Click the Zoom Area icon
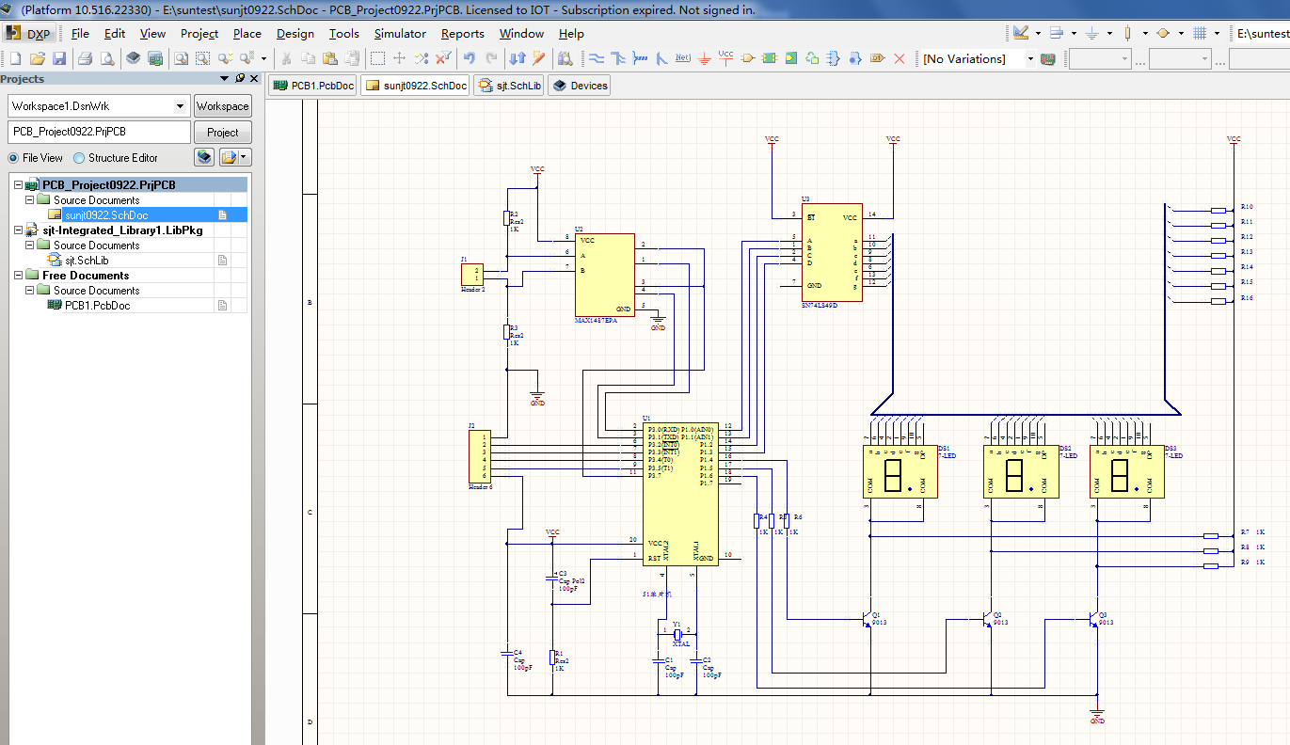1290x745 pixels. [x=202, y=58]
